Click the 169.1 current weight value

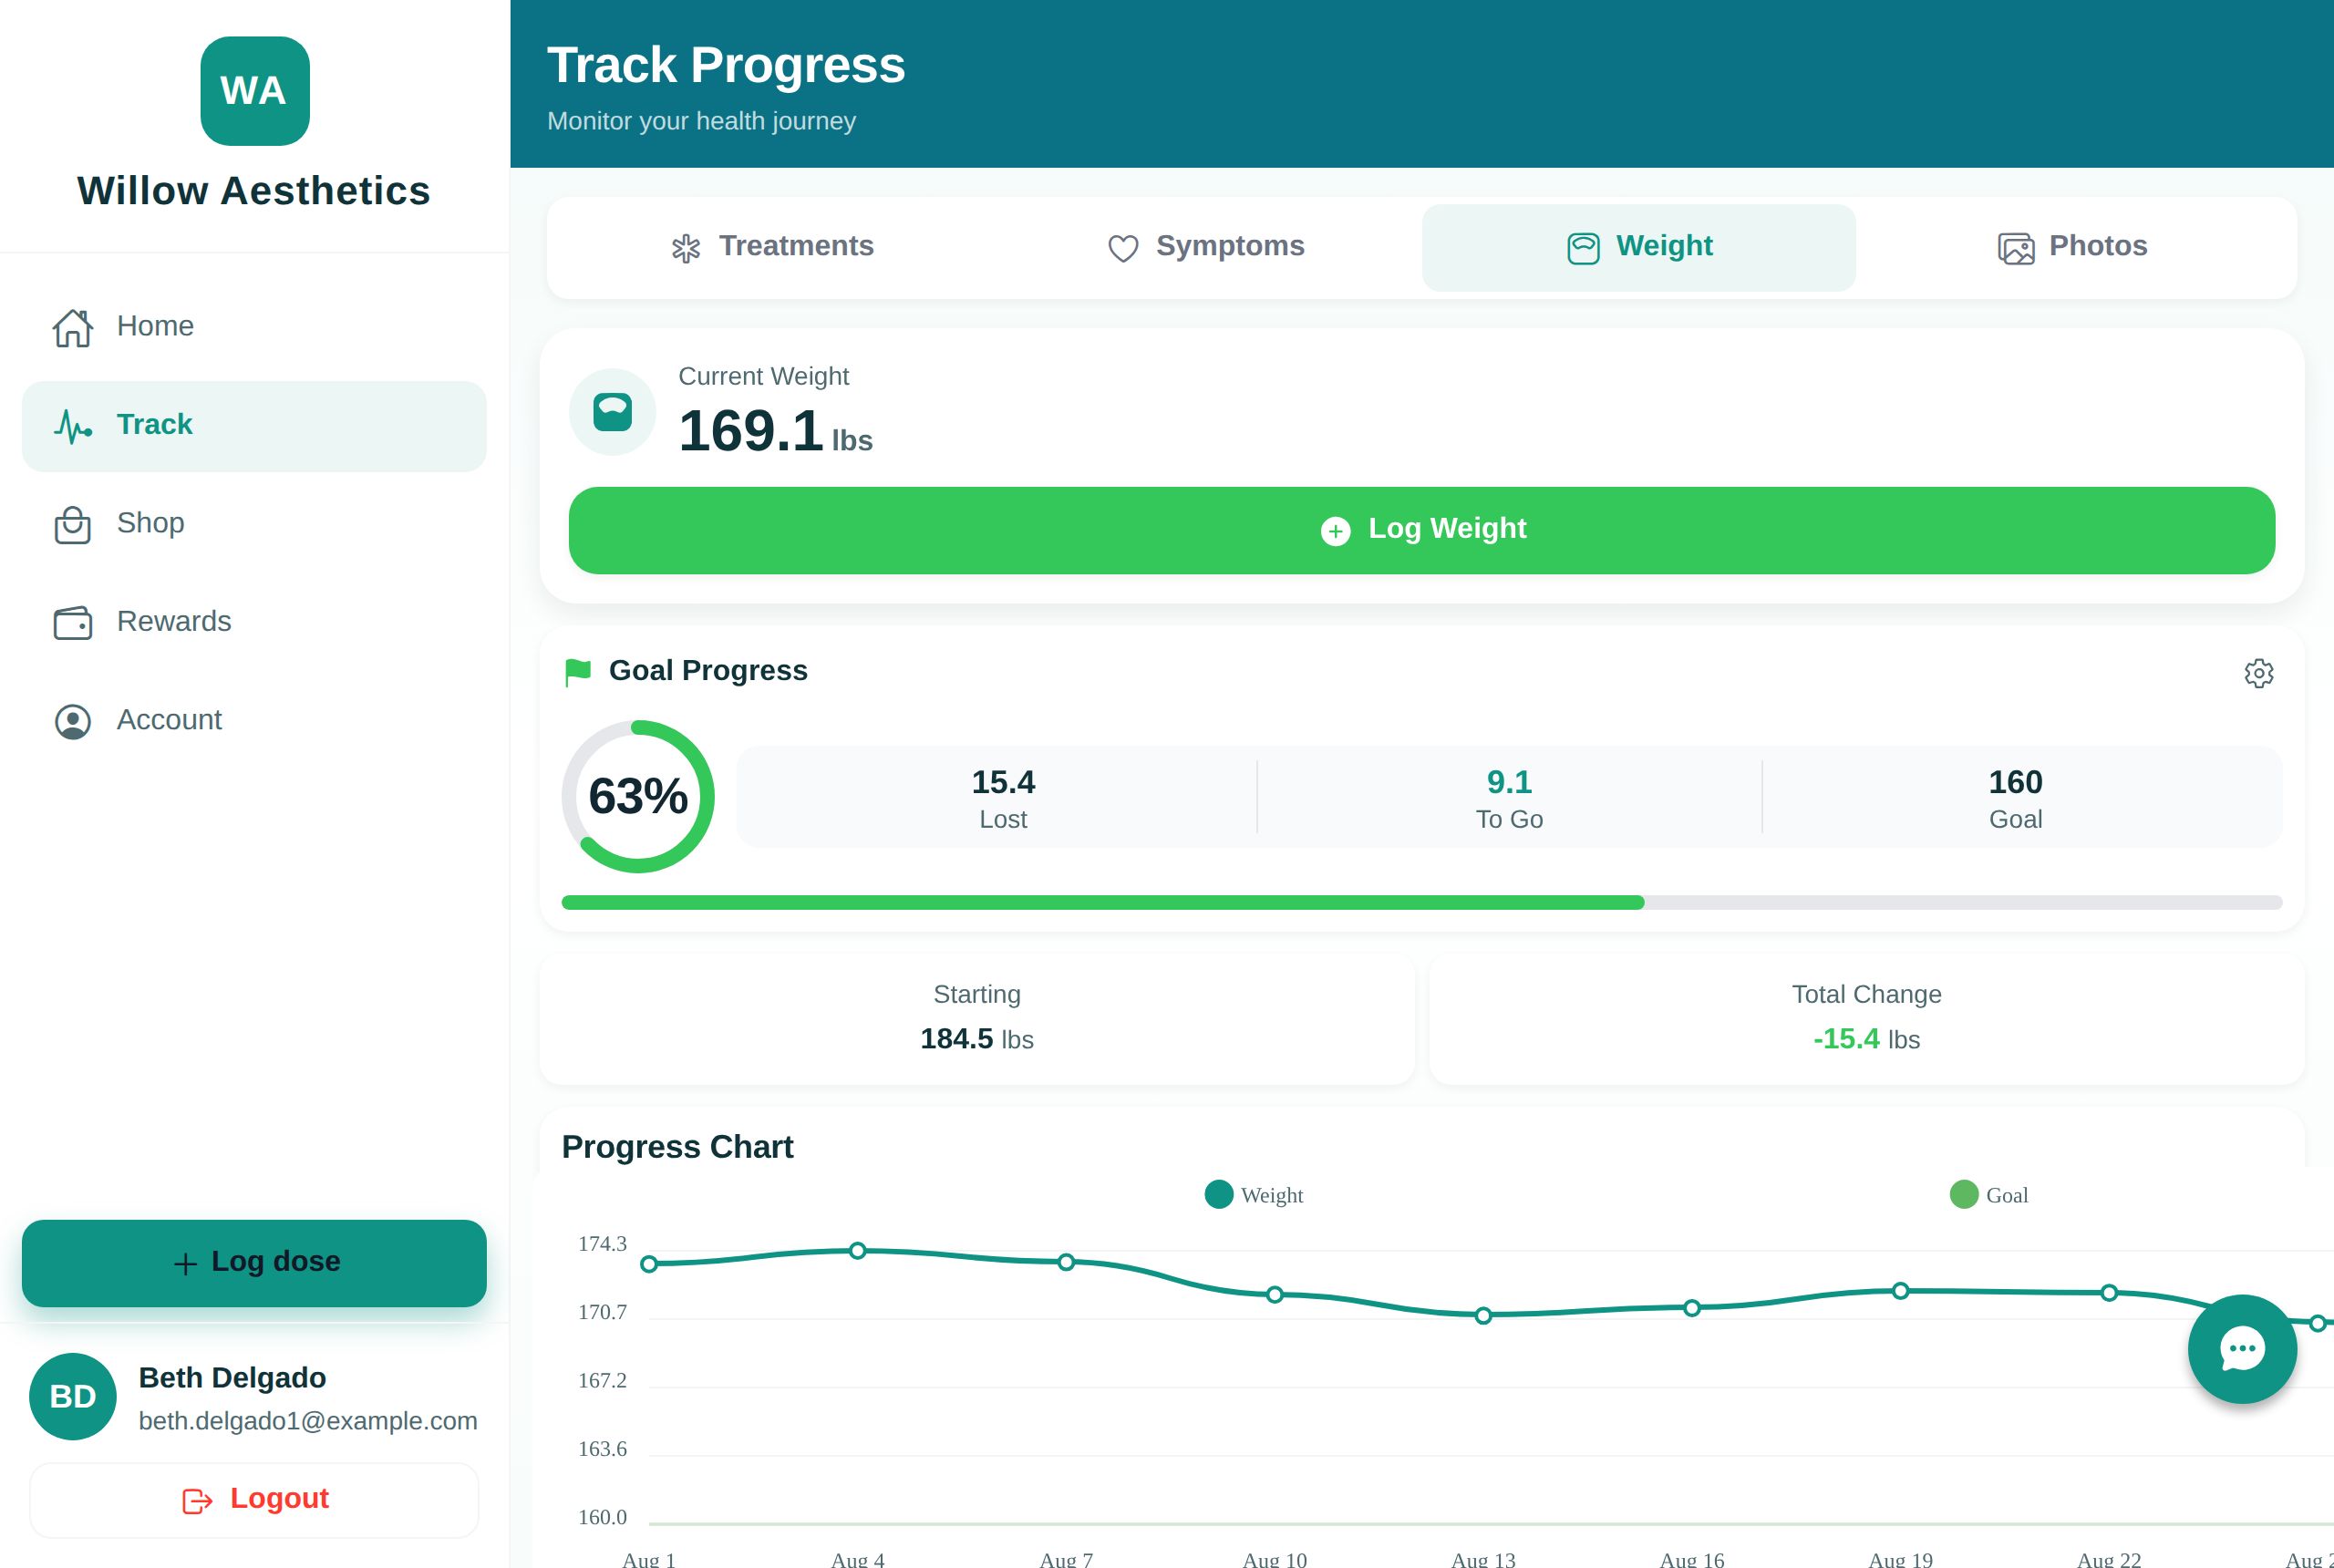751,431
